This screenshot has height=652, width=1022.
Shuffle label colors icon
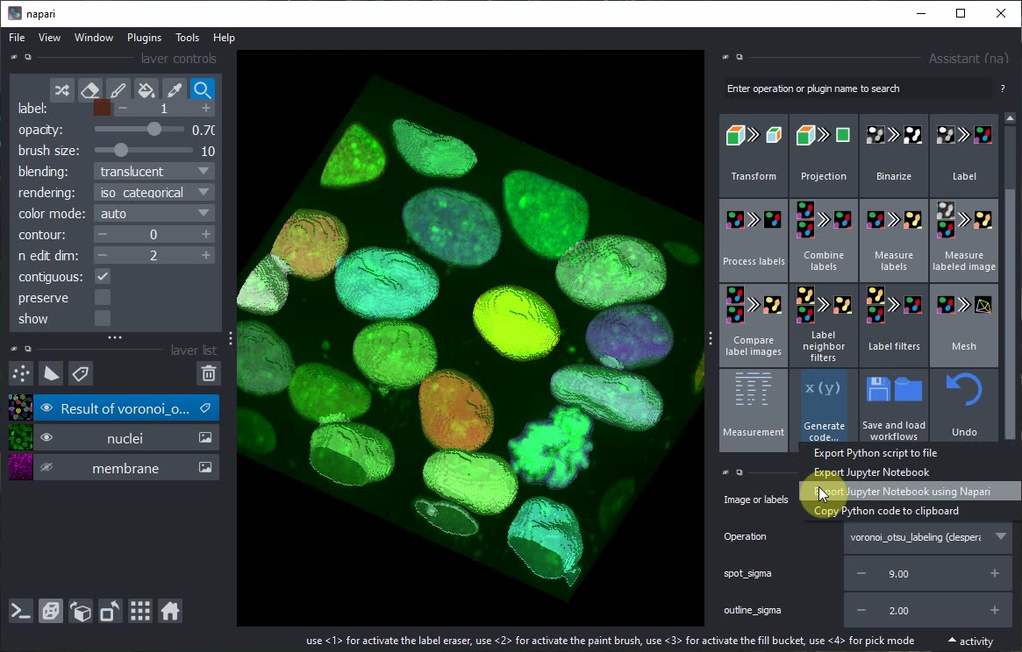61,90
